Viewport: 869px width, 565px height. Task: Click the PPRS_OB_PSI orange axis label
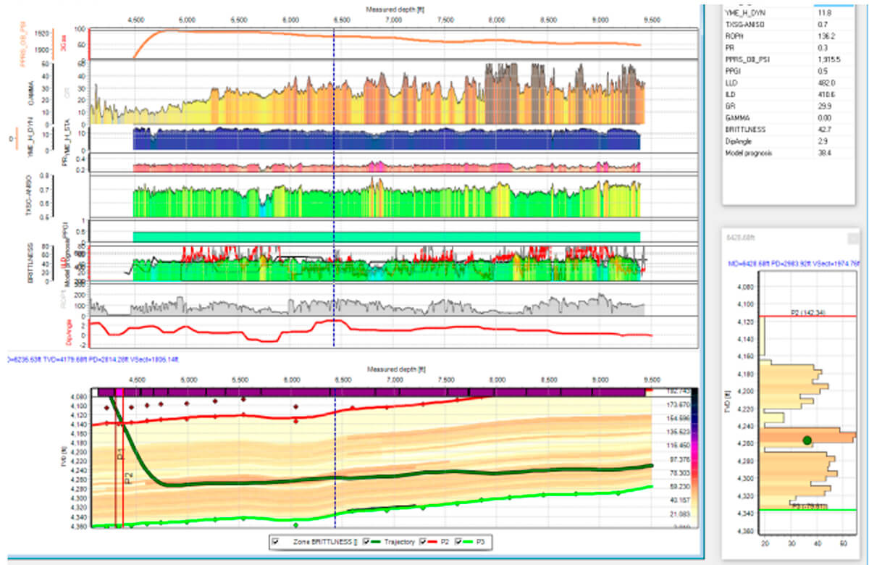click(22, 46)
